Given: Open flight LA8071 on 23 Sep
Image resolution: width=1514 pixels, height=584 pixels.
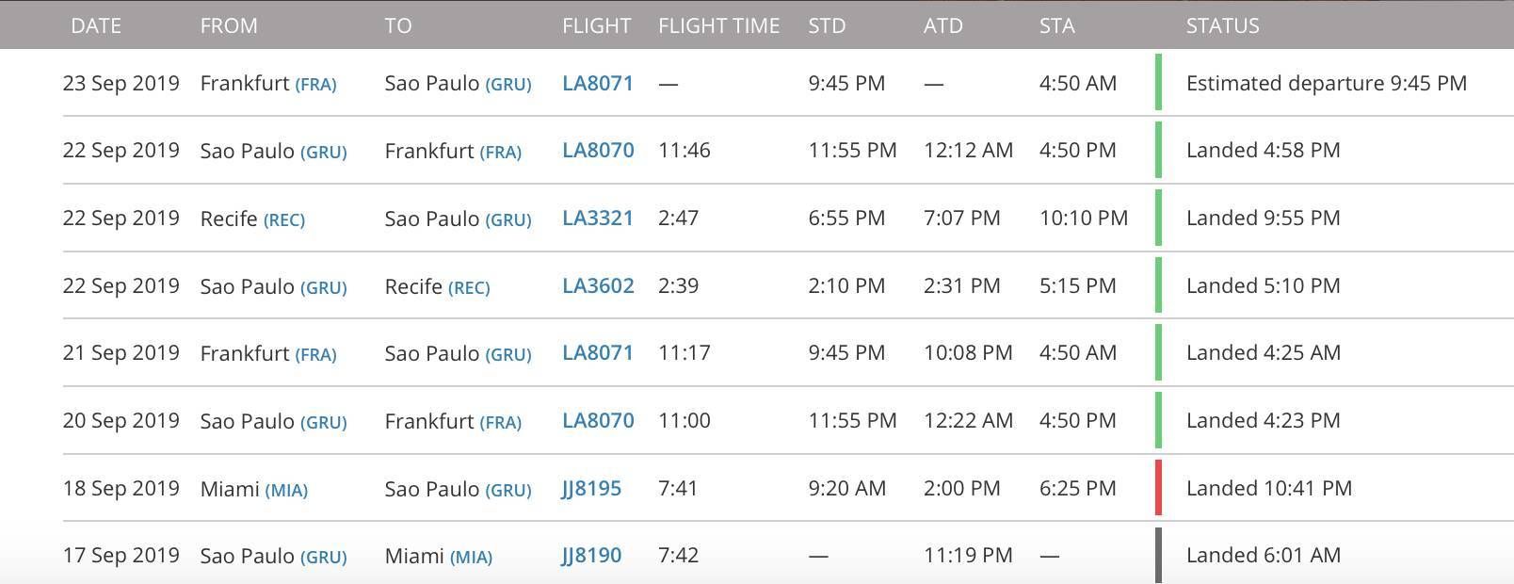Looking at the screenshot, I should click(x=598, y=83).
